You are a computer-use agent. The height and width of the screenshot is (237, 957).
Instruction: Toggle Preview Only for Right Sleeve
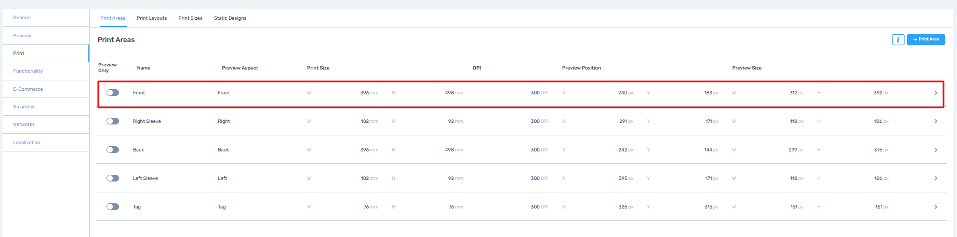coord(113,121)
